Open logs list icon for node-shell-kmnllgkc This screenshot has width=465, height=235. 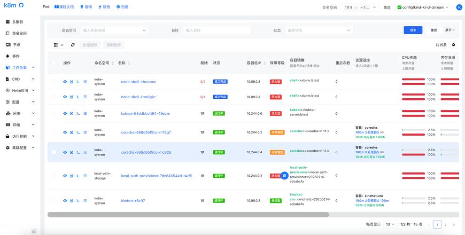point(85,97)
